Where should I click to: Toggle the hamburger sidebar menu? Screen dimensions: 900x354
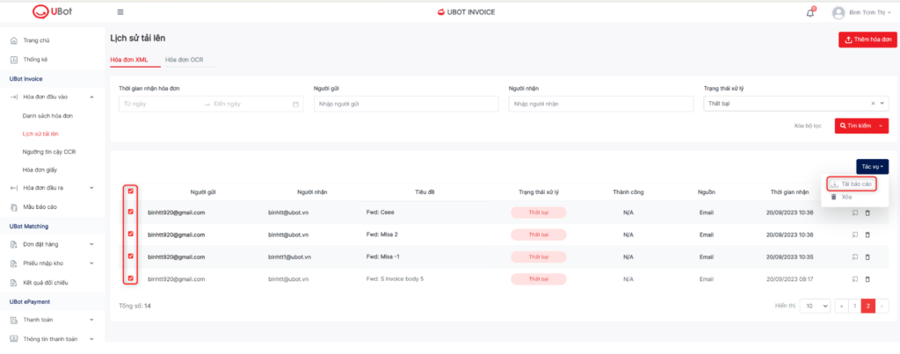[x=120, y=12]
